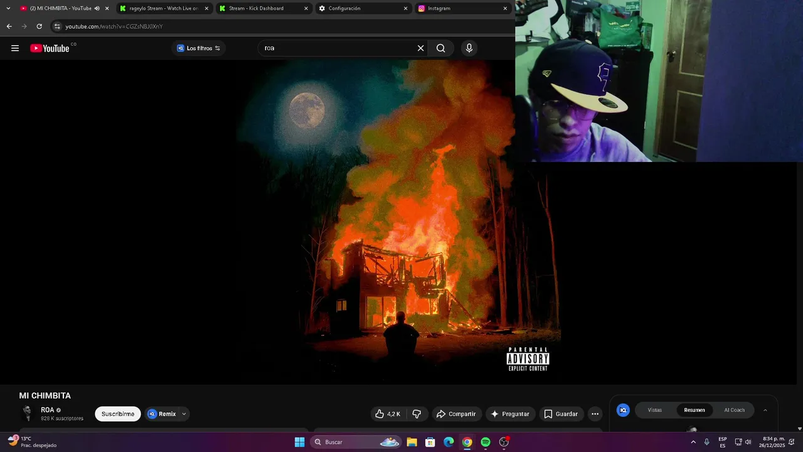Select the Vistas tab in IQ panel
The image size is (803, 452).
655,410
